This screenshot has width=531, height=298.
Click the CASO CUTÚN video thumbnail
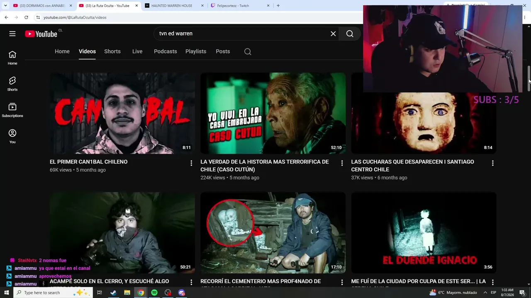[x=273, y=113]
